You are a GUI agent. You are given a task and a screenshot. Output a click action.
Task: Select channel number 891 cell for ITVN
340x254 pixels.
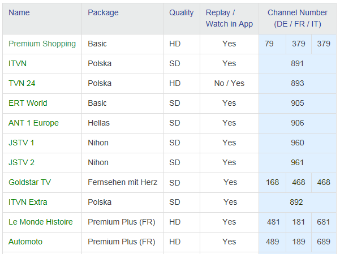pos(297,63)
